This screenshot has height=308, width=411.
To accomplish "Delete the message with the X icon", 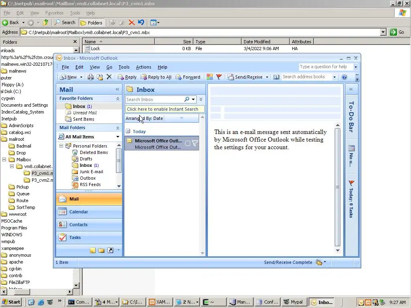I will pyautogui.click(x=109, y=77).
